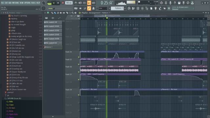Image resolution: width=210 pixels, height=118 pixels.
Task: Toggle loop recording icon
Action: [x=94, y=3]
